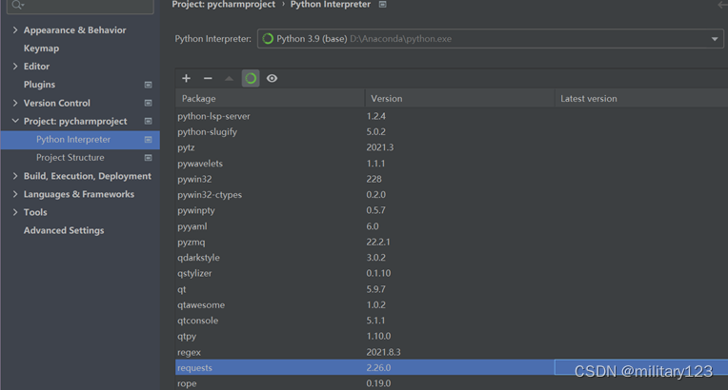The width and height of the screenshot is (728, 390).
Task: Select the qstylizer package row
Action: coord(452,274)
